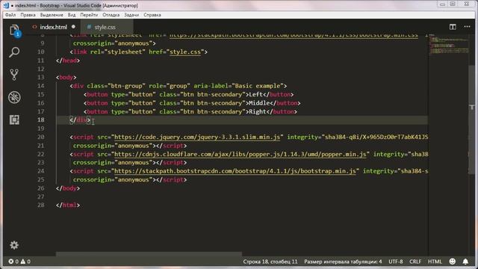Follow the style.css href link
Viewport: 478px width, 269px height.
[185, 52]
